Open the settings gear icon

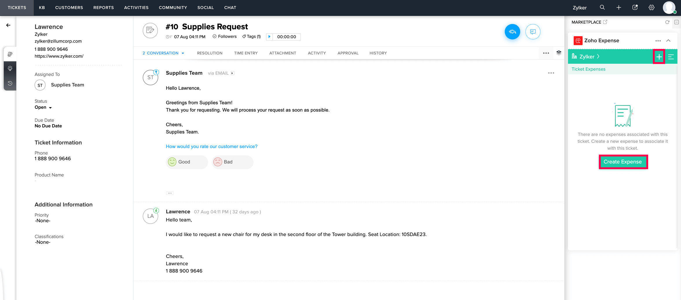click(651, 8)
